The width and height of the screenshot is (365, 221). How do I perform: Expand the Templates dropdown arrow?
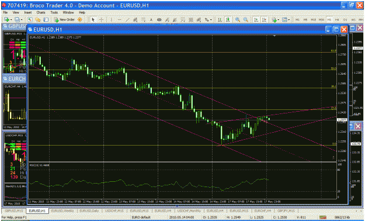pyautogui.click(x=289, y=20)
